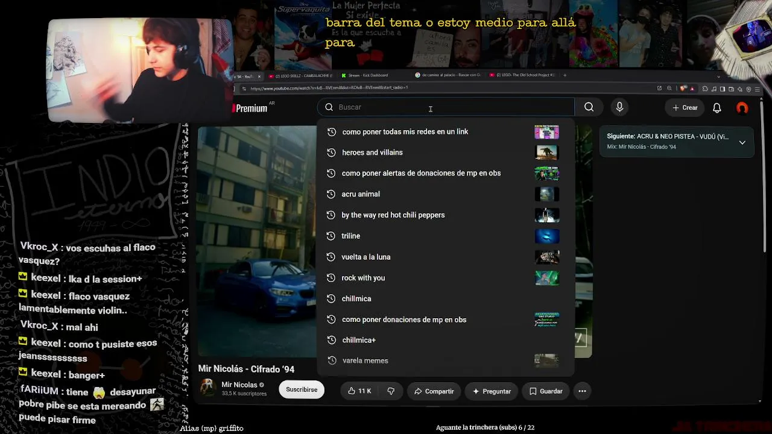Click the Preguntar button
This screenshot has width=772, height=434.
tap(492, 391)
